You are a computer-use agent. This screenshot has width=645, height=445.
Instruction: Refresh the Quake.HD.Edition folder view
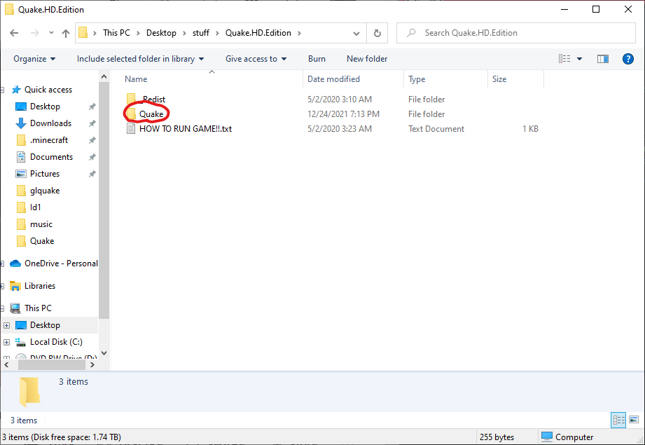tap(377, 33)
